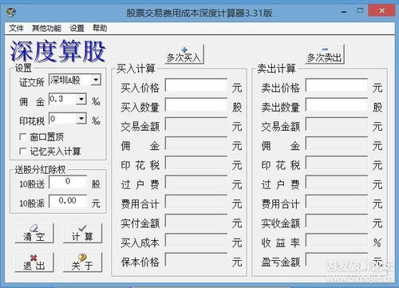
Task: Click the 深度算股 logo text
Action: click(57, 51)
